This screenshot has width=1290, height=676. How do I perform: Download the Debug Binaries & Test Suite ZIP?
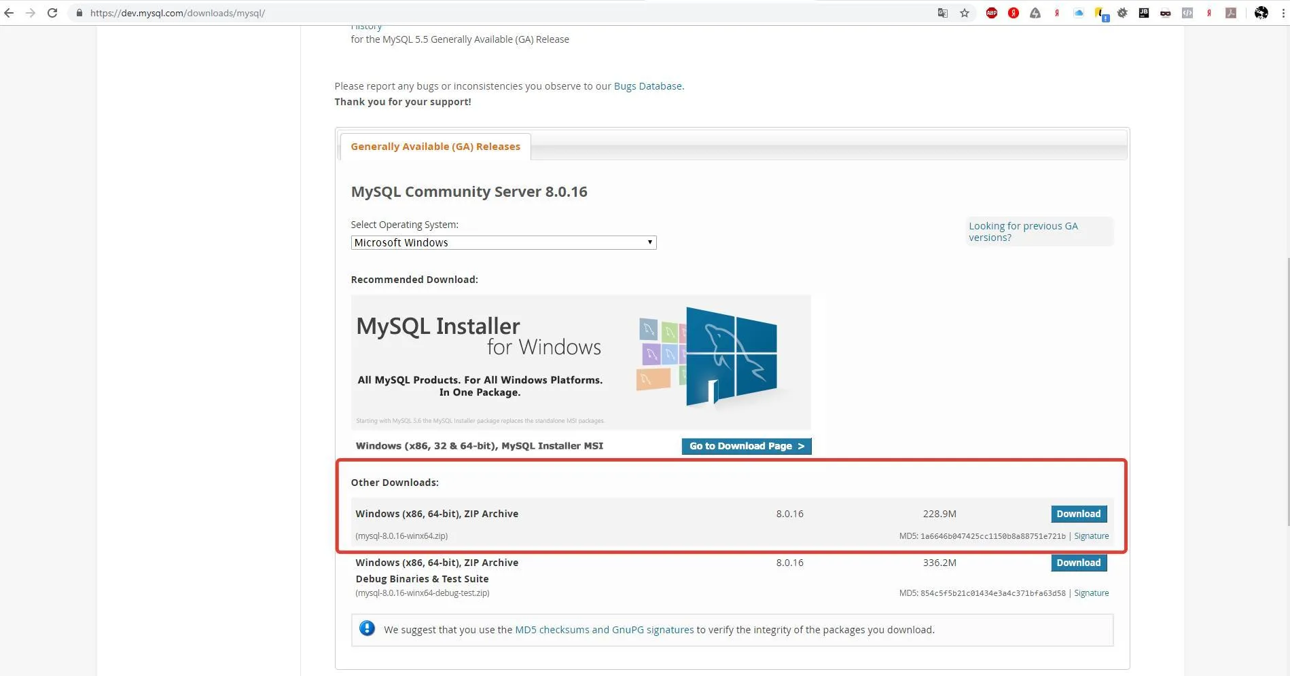click(x=1078, y=563)
